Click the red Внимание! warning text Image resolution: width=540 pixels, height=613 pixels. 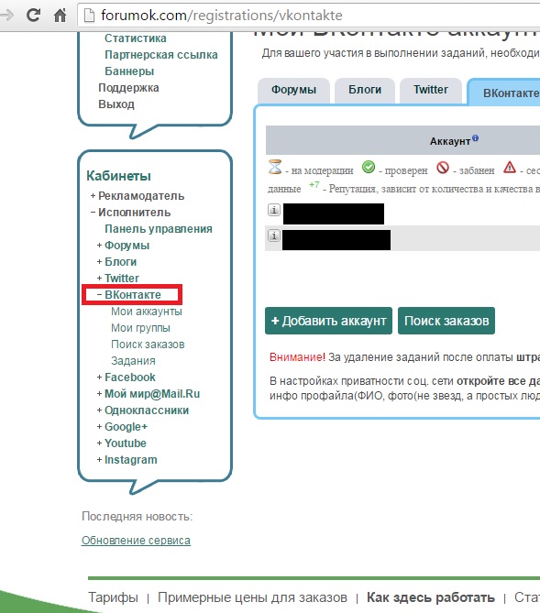point(297,357)
